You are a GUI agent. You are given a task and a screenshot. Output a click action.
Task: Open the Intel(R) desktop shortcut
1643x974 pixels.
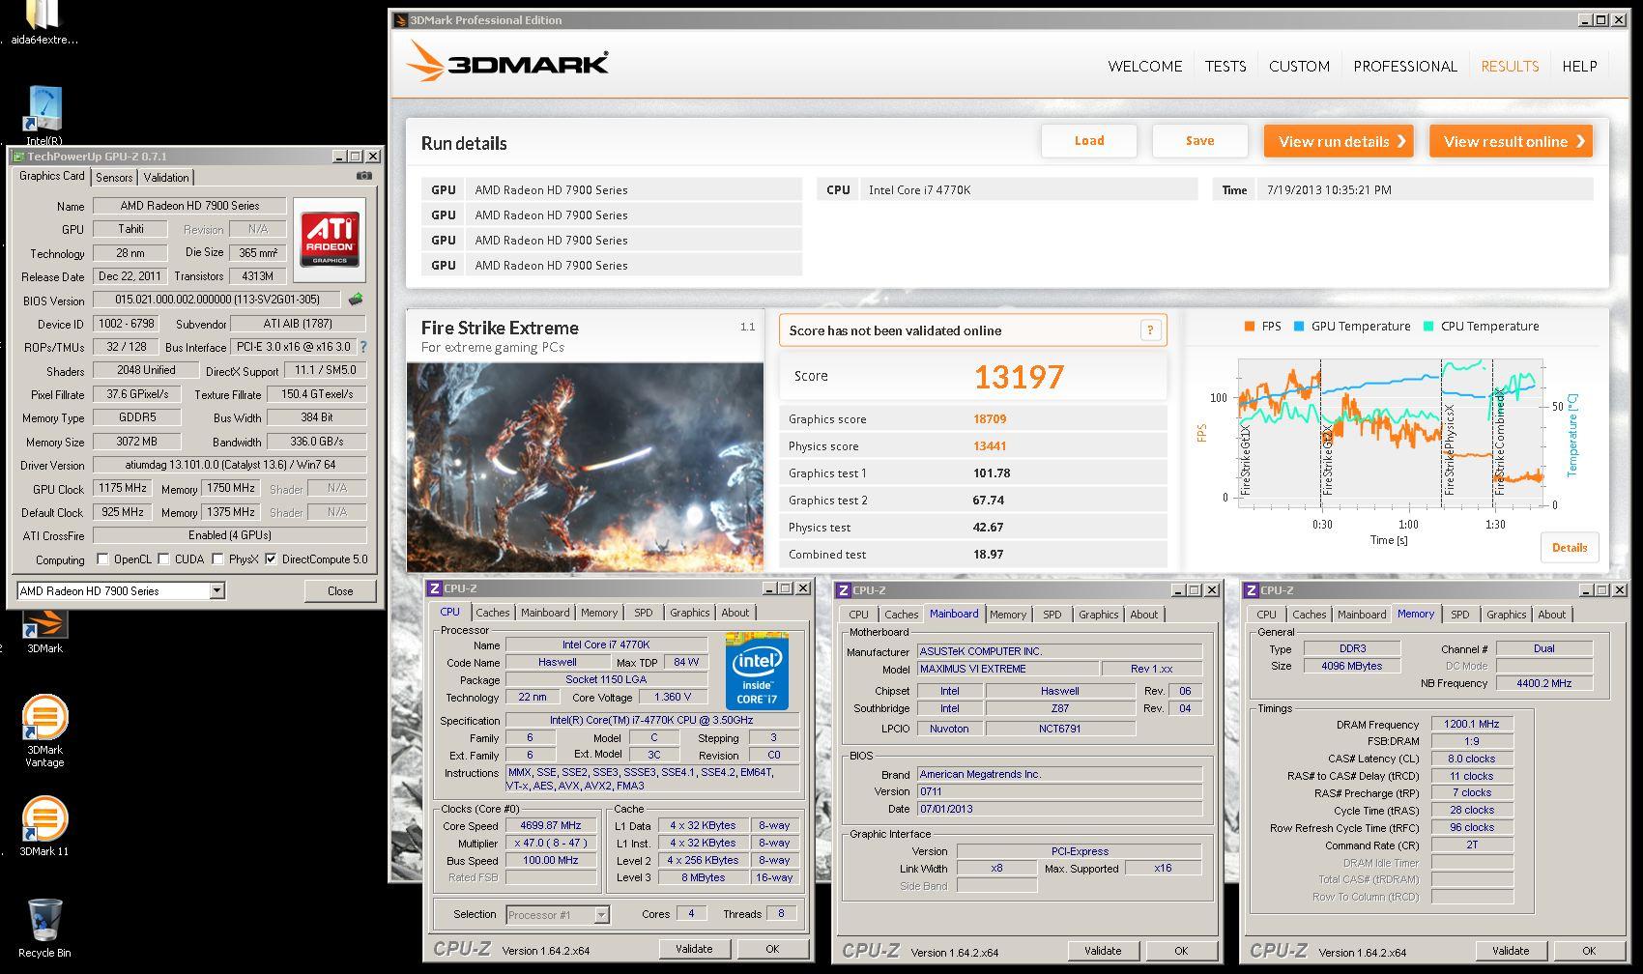[x=44, y=114]
